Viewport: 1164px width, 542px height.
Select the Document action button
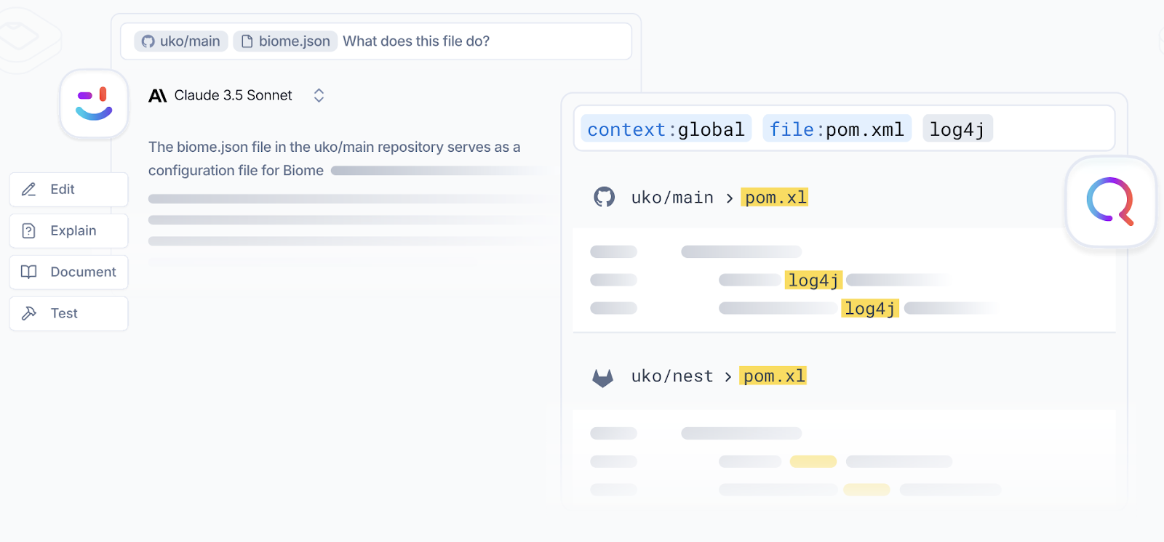point(69,272)
